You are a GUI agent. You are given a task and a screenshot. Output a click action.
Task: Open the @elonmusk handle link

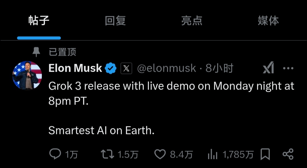167,69
